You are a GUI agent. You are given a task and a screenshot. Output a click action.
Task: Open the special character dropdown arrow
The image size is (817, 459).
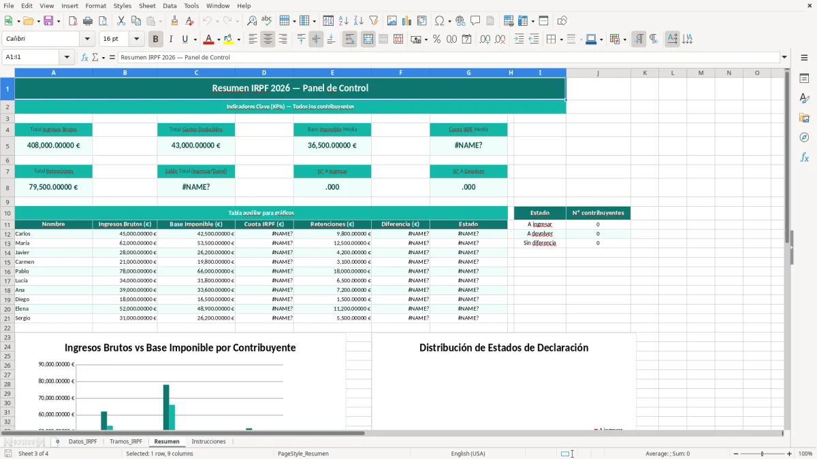click(x=449, y=21)
